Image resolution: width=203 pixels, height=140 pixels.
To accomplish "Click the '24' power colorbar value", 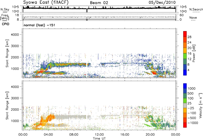I will 189,42.
